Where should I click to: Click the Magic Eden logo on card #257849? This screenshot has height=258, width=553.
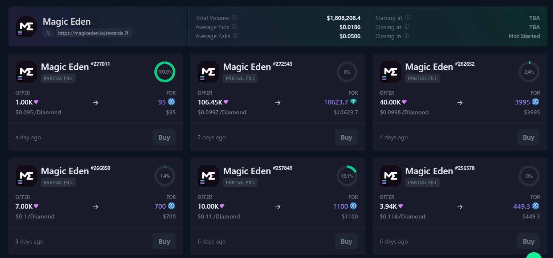(x=208, y=176)
